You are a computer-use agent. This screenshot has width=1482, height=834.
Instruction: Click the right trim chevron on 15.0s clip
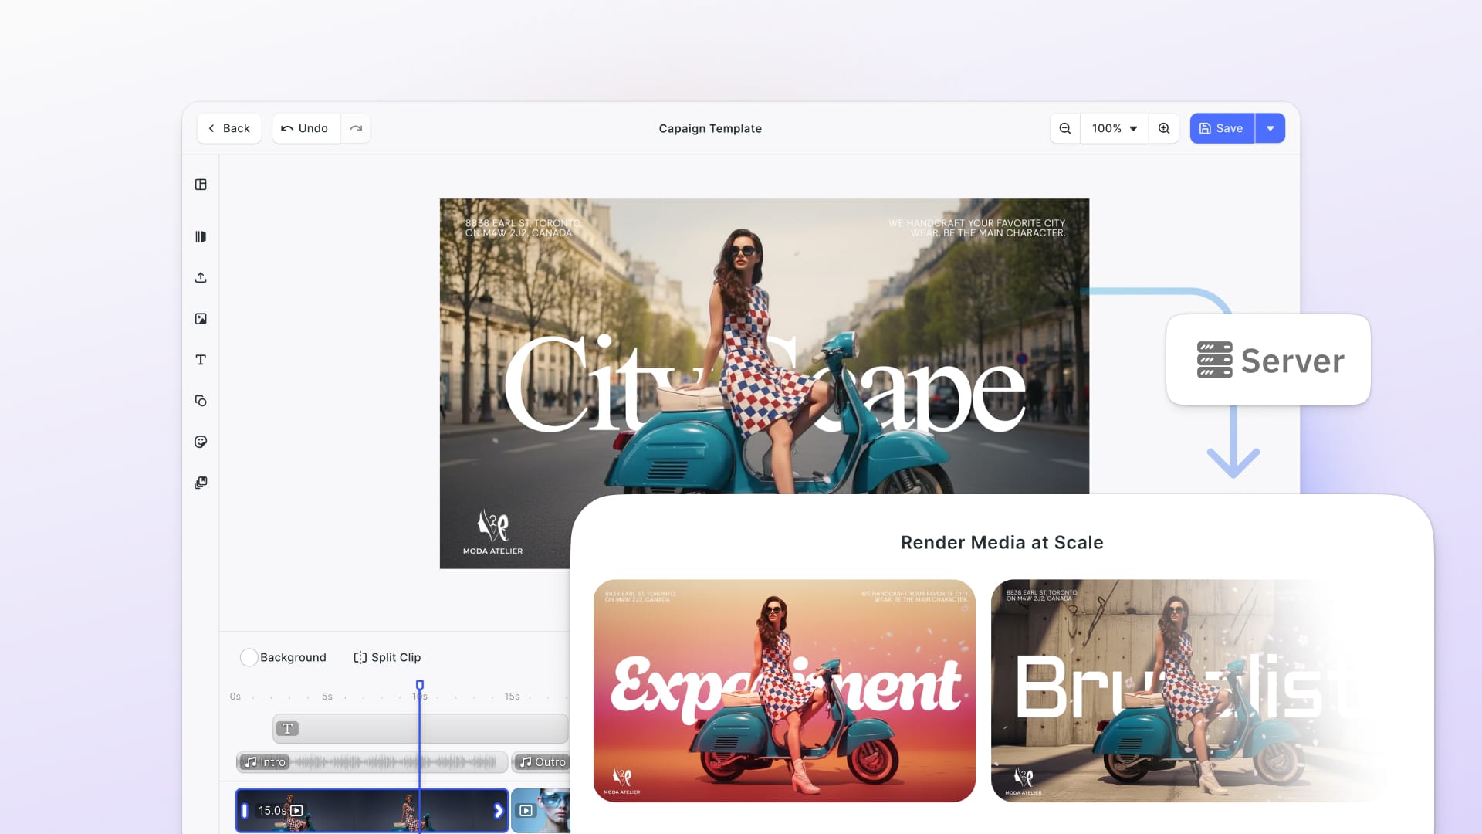pyautogui.click(x=499, y=810)
